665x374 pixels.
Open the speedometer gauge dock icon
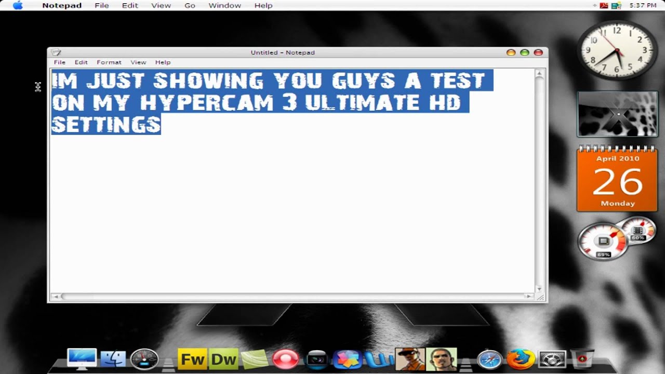pos(144,359)
